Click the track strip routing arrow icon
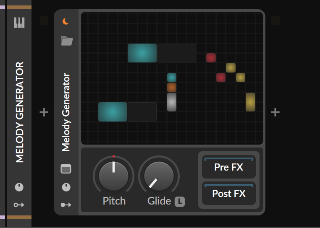Viewport: 320px width, 228px height. (x=19, y=205)
